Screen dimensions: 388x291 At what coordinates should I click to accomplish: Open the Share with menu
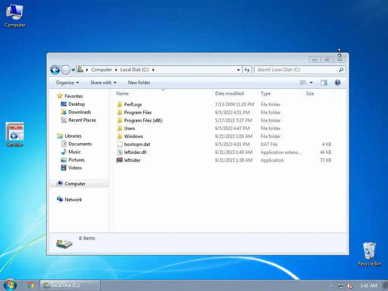click(103, 83)
